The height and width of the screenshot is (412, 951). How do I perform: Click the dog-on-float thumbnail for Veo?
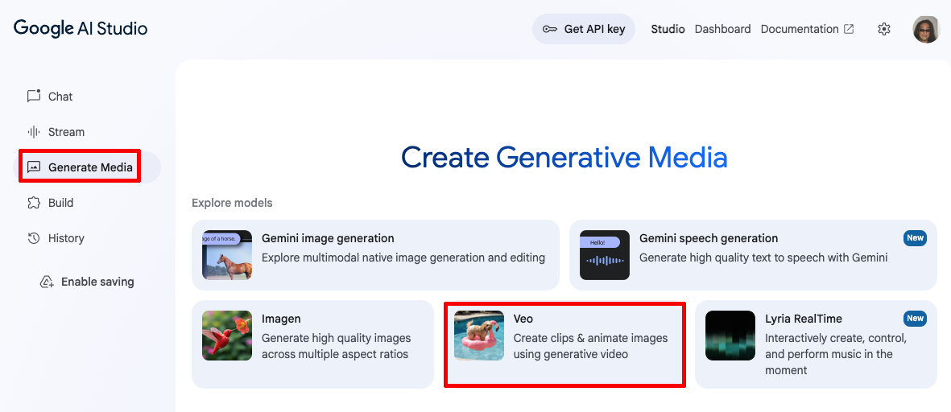(479, 336)
